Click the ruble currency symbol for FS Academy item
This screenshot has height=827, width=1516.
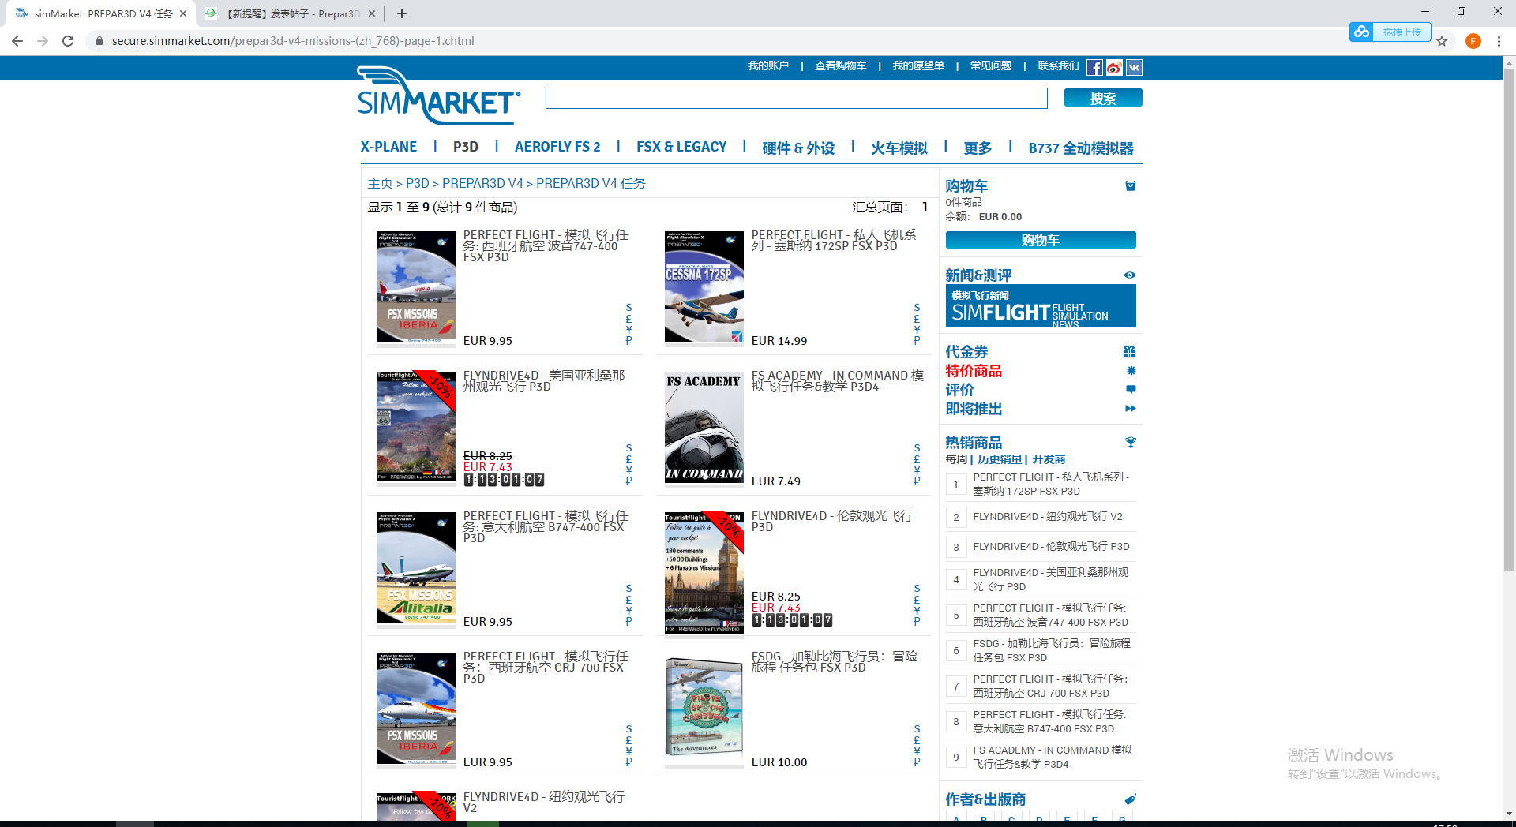click(917, 481)
